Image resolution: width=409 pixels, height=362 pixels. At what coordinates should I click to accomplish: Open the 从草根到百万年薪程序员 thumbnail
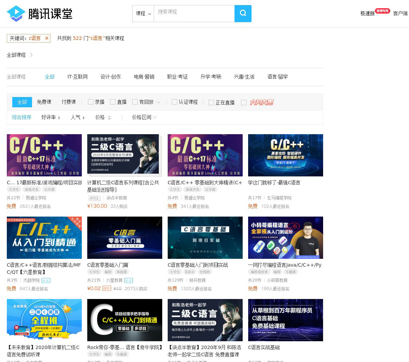point(286,320)
